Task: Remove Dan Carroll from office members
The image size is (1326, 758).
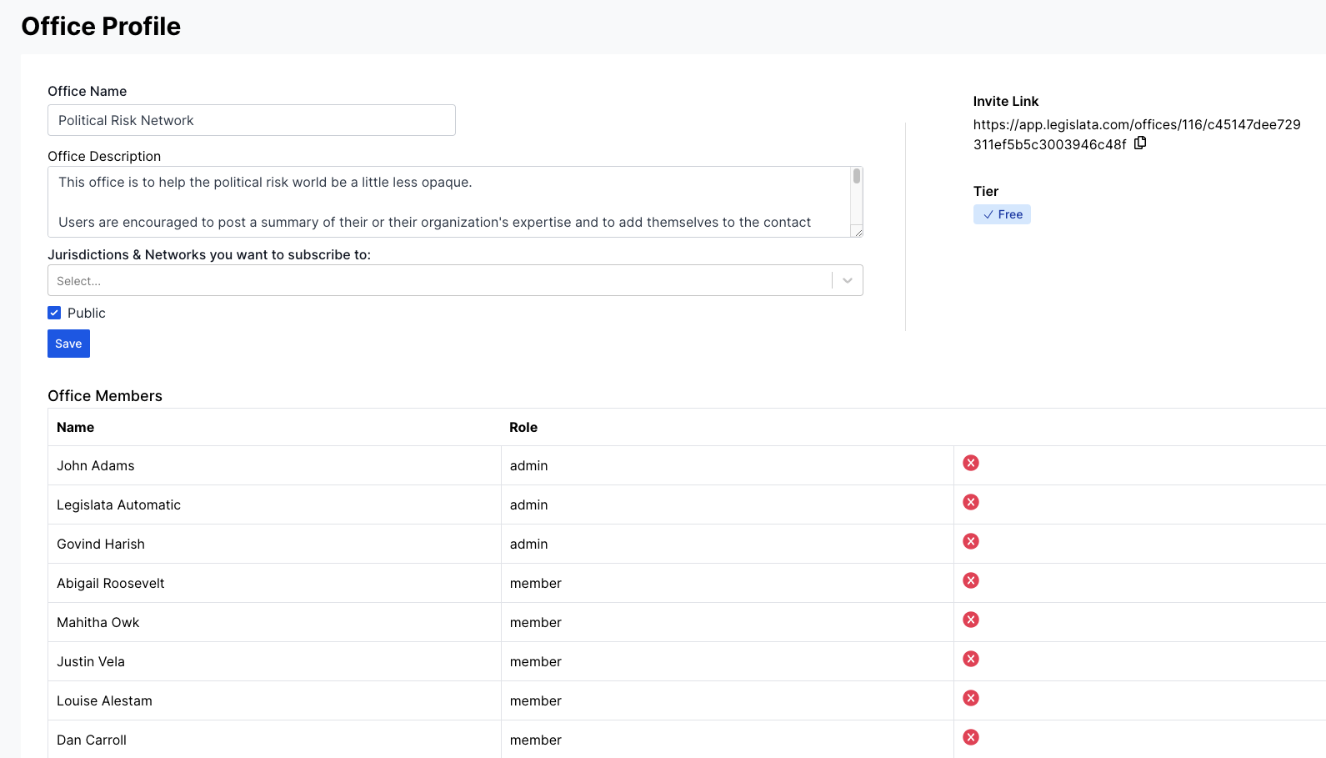Action: pyautogui.click(x=971, y=737)
